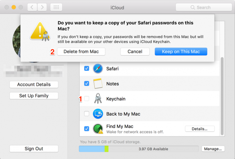The width and height of the screenshot is (235, 159).
Task: Click the warning icon in the dialog
Action: (39, 31)
